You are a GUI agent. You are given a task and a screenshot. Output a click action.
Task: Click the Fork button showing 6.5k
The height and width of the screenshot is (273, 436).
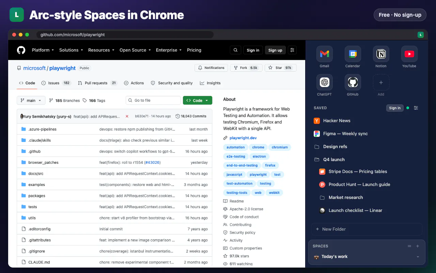246,68
